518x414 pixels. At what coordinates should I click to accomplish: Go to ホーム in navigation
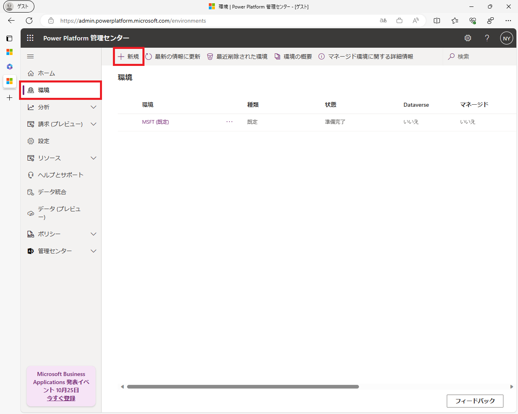[x=61, y=73]
